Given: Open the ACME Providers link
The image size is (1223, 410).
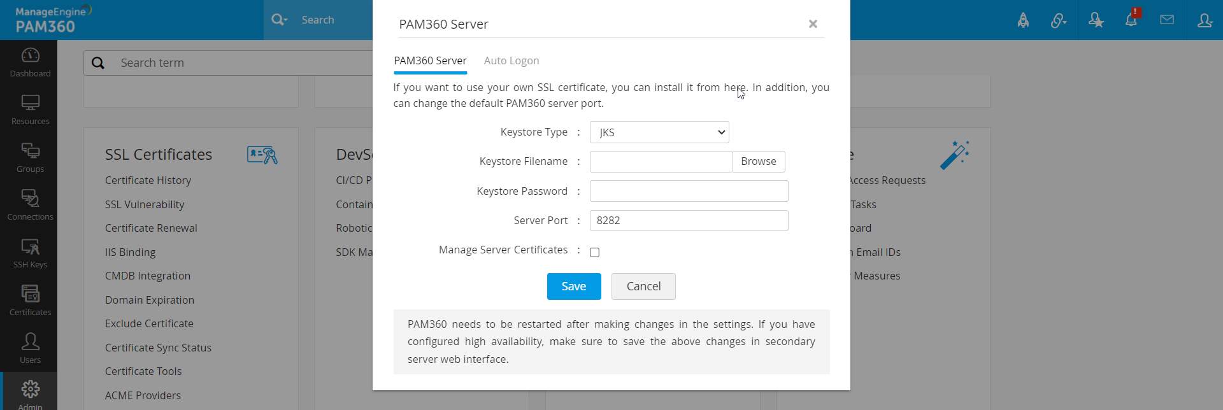Looking at the screenshot, I should (143, 395).
